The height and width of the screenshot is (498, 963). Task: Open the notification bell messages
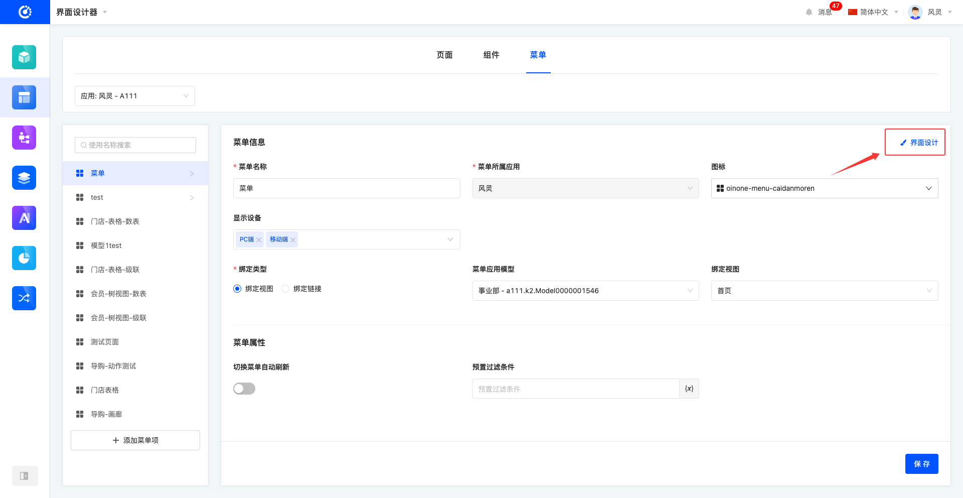tap(809, 12)
